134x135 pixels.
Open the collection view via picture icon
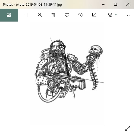point(9,15)
